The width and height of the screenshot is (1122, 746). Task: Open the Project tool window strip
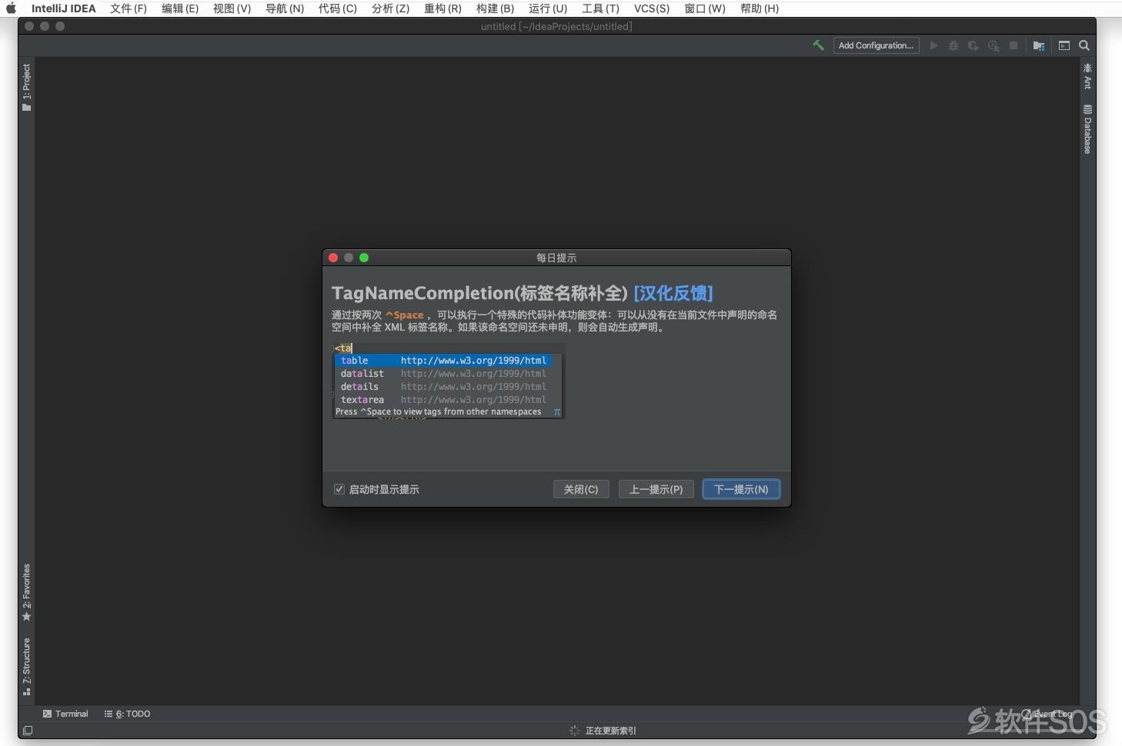[26, 87]
